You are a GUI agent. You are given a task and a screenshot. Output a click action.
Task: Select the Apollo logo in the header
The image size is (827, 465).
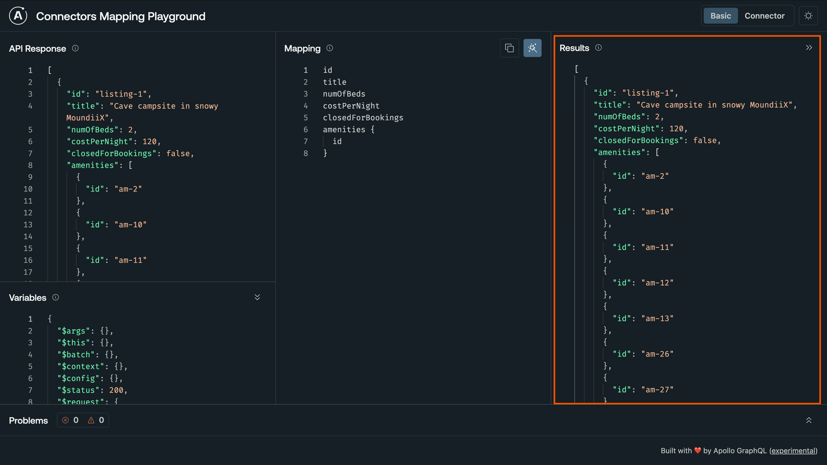coord(18,15)
